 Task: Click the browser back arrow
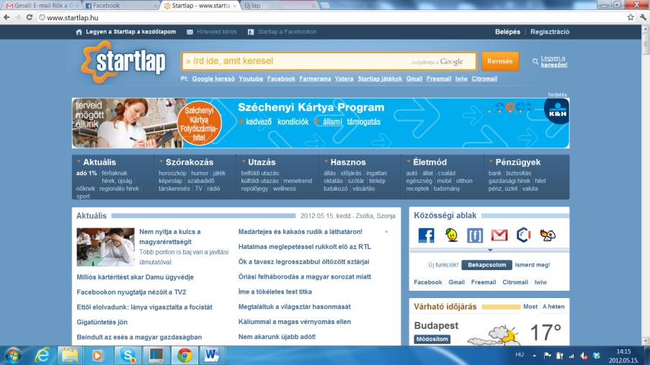click(6, 17)
